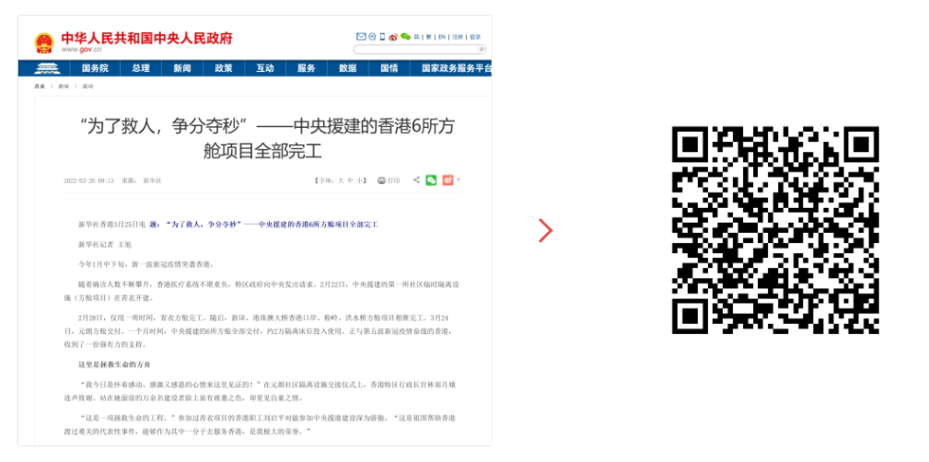Click the 滚动 breadcrumb link
This screenshot has height=462, width=929.
point(87,87)
